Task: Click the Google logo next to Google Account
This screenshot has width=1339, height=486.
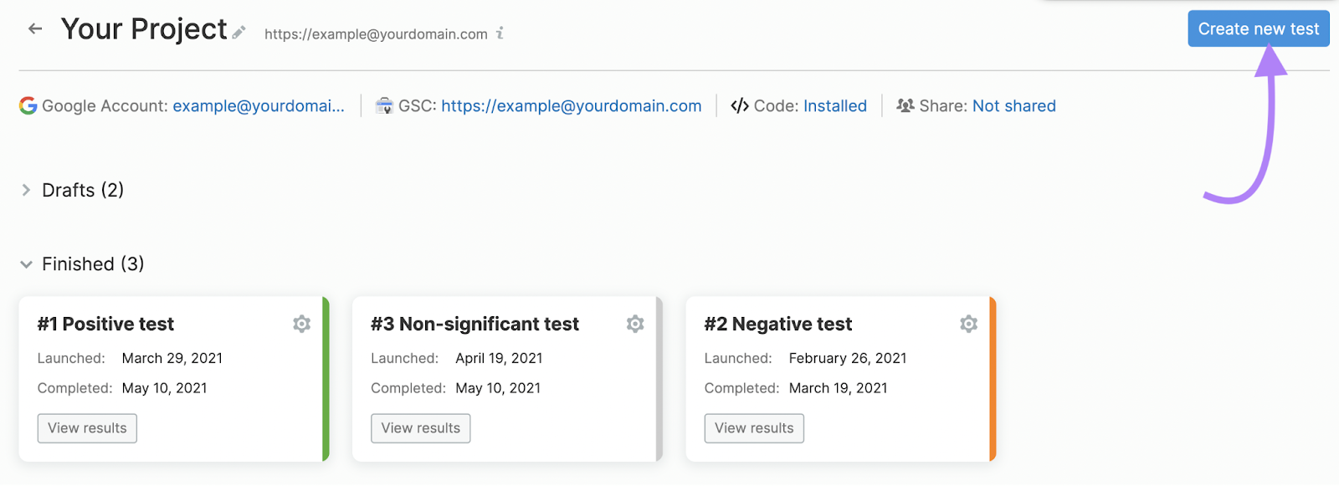Action: pyautogui.click(x=28, y=105)
